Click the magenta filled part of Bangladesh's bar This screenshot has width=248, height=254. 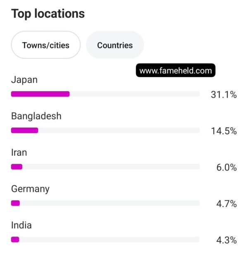click(x=24, y=131)
